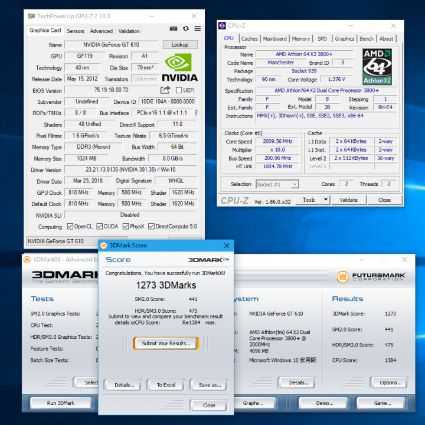
Task: Click the GPU-Z refresh icon
Action: pos(186,28)
